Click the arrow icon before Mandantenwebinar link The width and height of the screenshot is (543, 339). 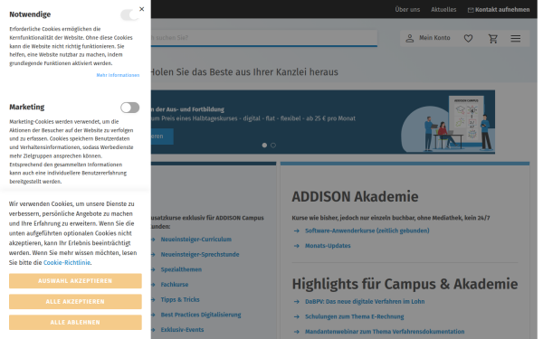297,332
